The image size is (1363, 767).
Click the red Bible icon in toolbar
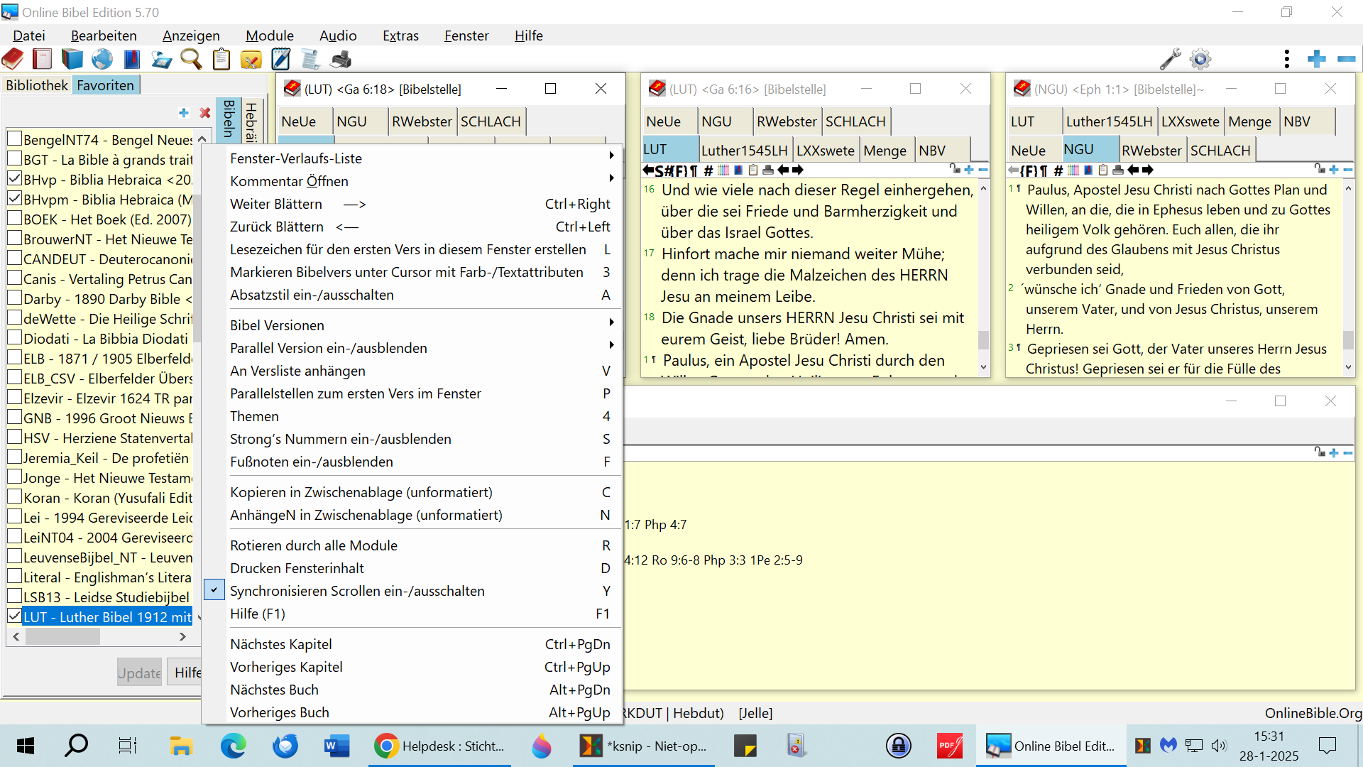[x=13, y=60]
